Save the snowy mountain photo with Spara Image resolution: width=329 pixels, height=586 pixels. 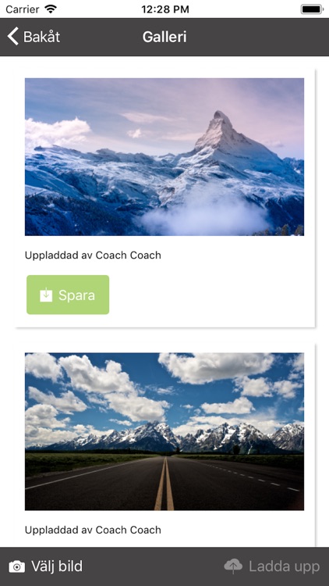[x=68, y=295]
